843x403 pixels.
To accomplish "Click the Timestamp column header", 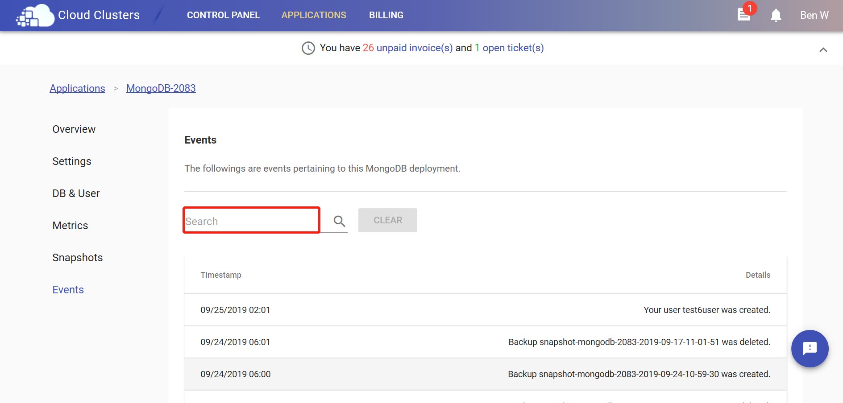I will click(221, 275).
